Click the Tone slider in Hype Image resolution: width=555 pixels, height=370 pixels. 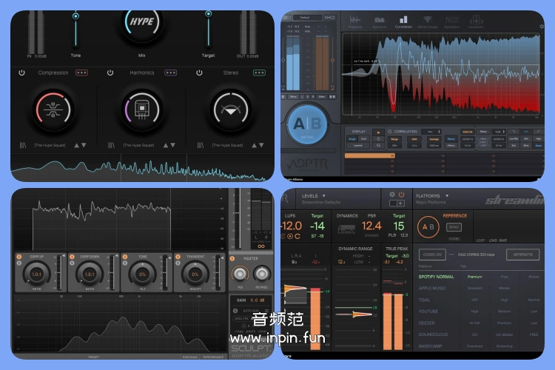pos(75,30)
